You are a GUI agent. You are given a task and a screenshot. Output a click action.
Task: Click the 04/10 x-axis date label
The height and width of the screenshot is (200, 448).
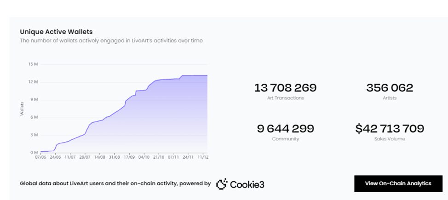point(144,157)
